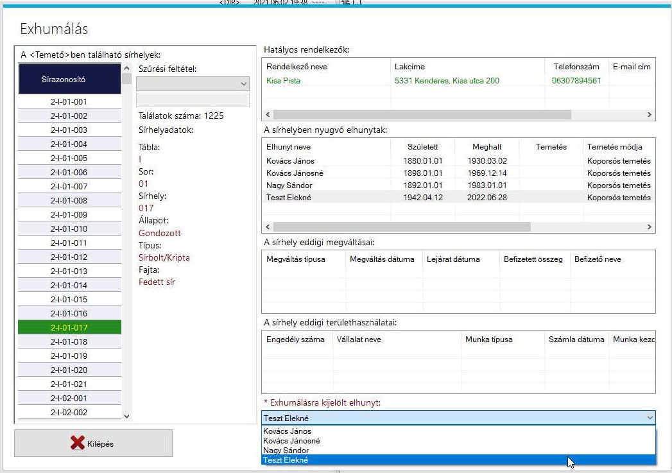The height and width of the screenshot is (473, 672).
Task: Pick Kovács Jánosné from dropdown list
Action: pyautogui.click(x=291, y=441)
